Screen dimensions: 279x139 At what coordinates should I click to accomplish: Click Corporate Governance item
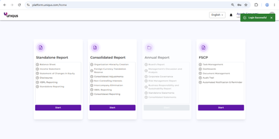pyautogui.click(x=161, y=77)
